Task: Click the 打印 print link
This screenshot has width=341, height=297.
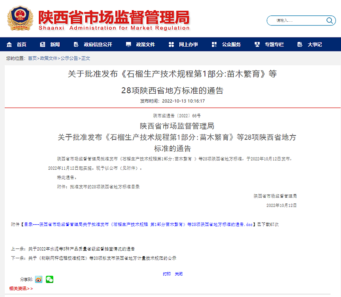Action: tap(167, 274)
